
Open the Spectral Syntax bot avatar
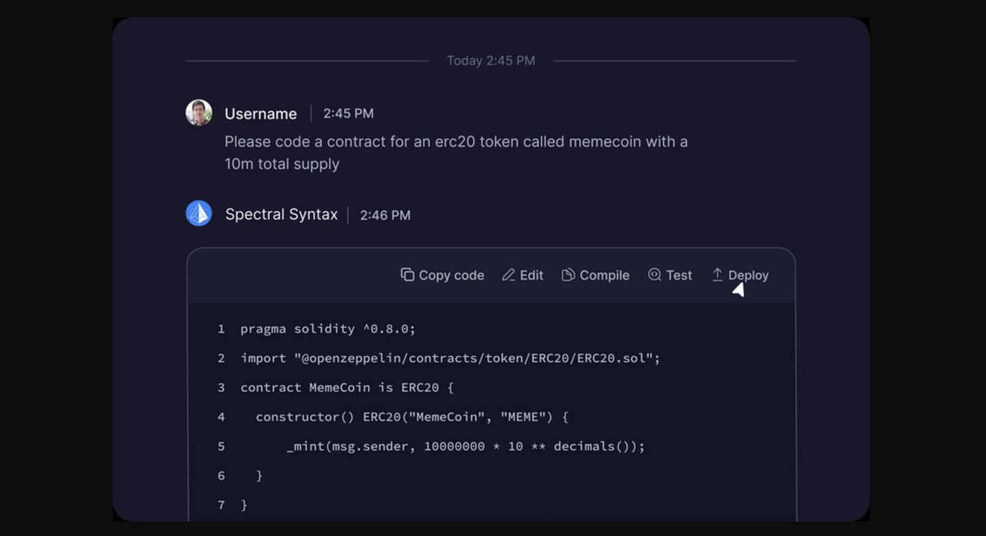click(x=199, y=214)
